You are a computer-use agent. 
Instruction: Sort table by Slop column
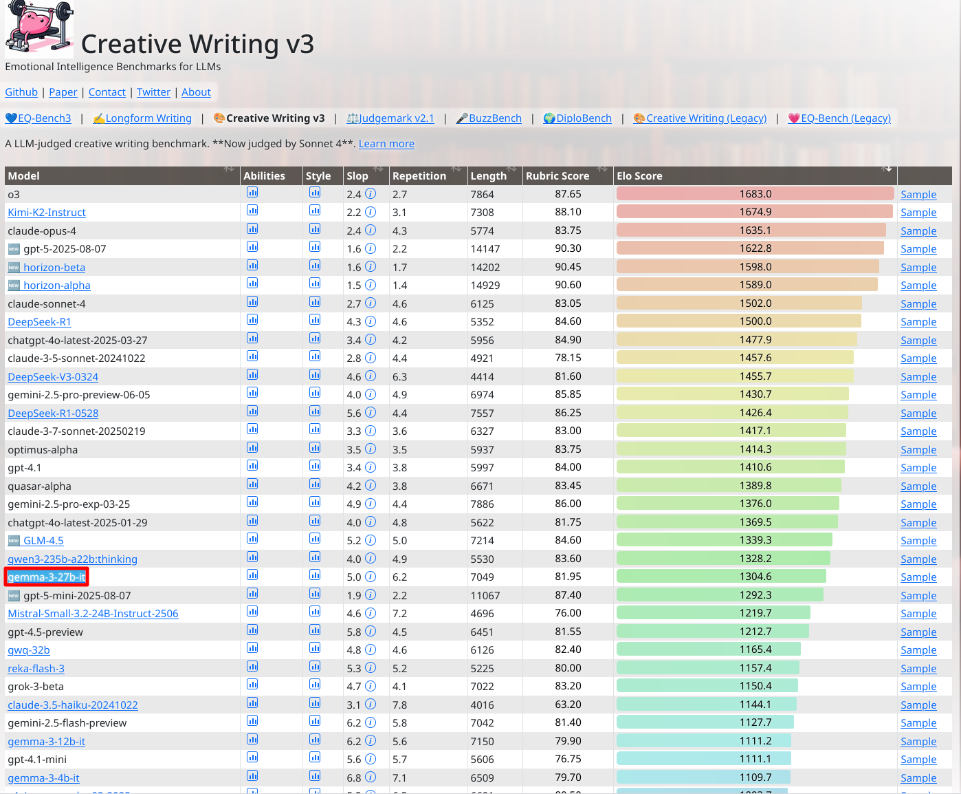tap(366, 175)
